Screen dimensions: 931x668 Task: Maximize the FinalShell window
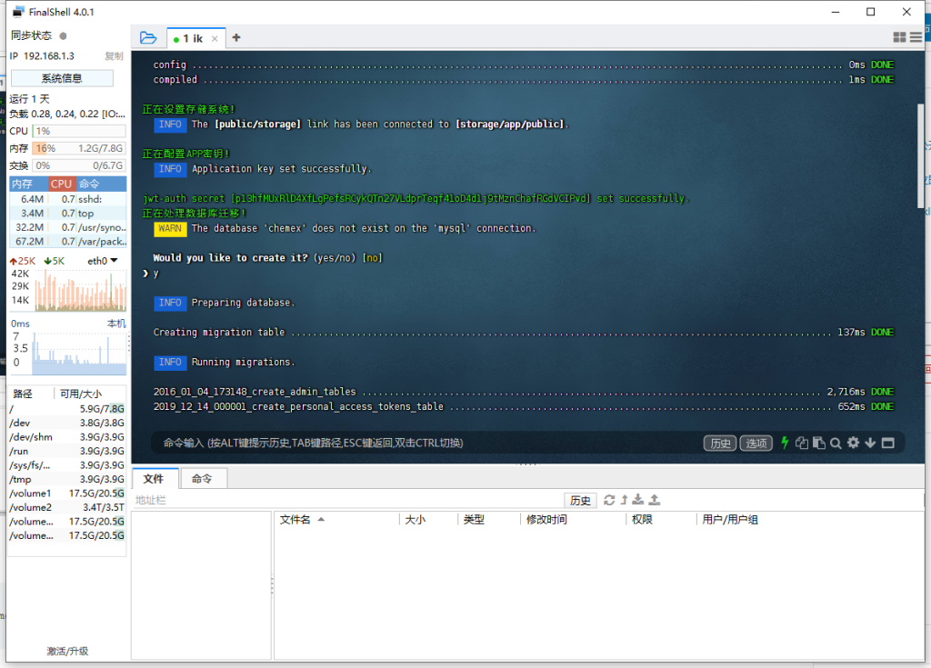[x=870, y=12]
